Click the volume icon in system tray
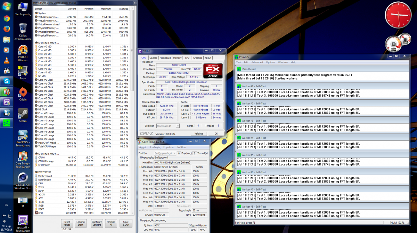Screen dimensions: 417x233 [4, 221]
